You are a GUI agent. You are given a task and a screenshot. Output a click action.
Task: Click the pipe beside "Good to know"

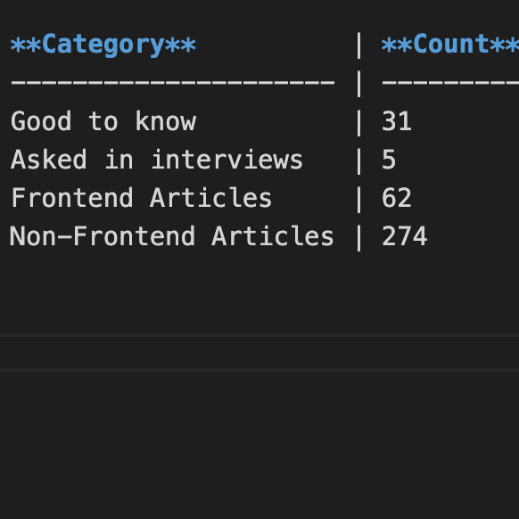[x=358, y=122]
